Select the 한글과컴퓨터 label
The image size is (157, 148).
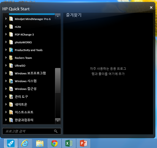(x=24, y=120)
